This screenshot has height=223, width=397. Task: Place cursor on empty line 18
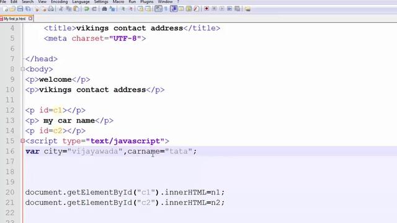(210, 172)
